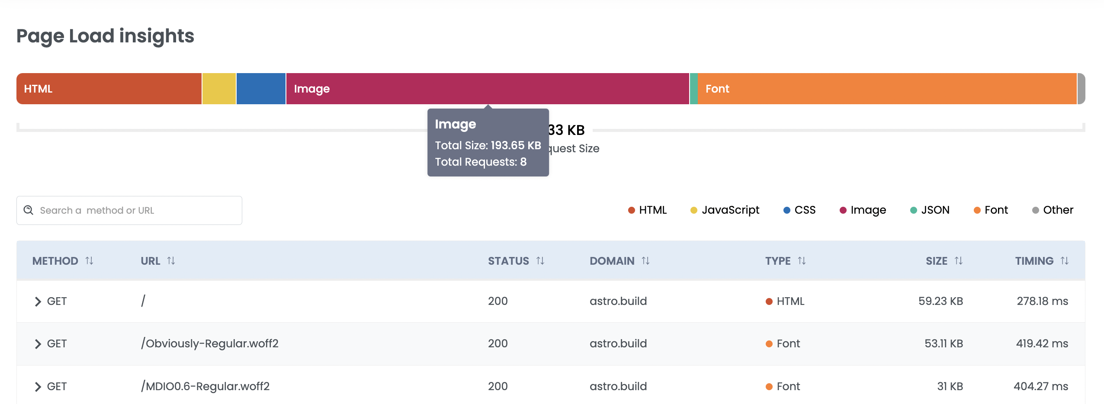Click the 404.27 ms timing cell
This screenshot has height=404, width=1104.
click(1041, 386)
